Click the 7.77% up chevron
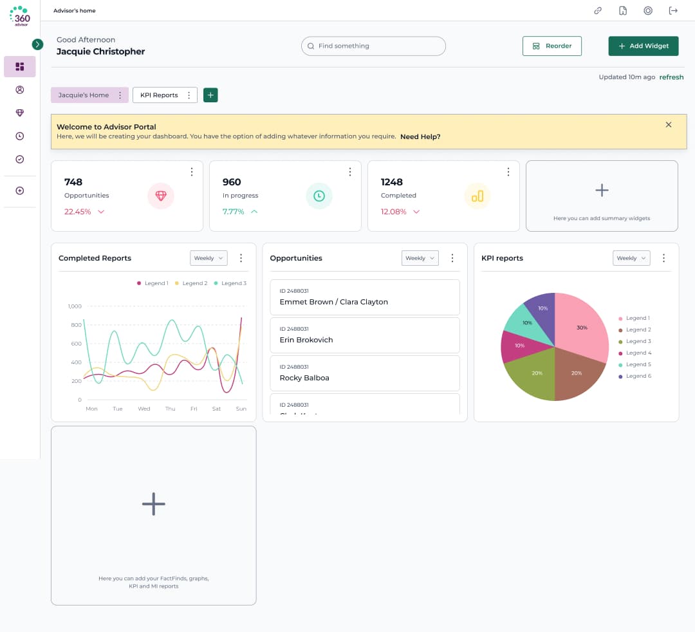Screen dimensions: 695x632 254,212
